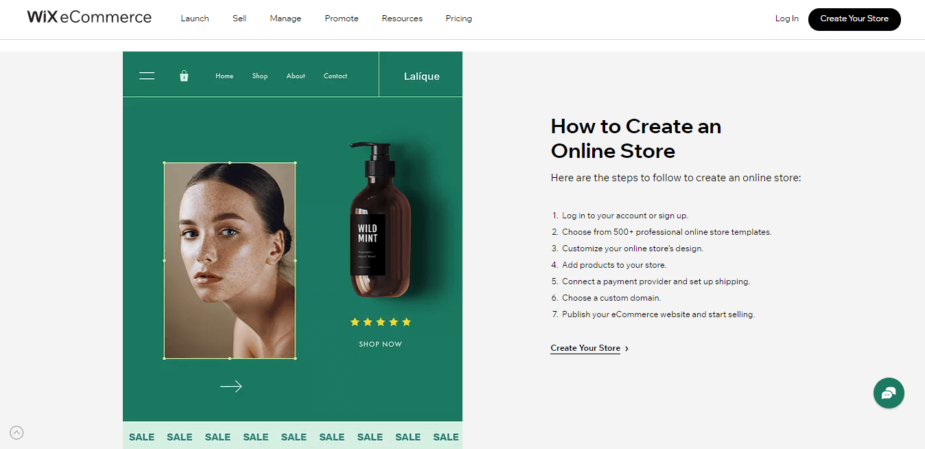The image size is (925, 449).
Task: Click the scroll-to-top chevron at bottom left
Action: 16,433
